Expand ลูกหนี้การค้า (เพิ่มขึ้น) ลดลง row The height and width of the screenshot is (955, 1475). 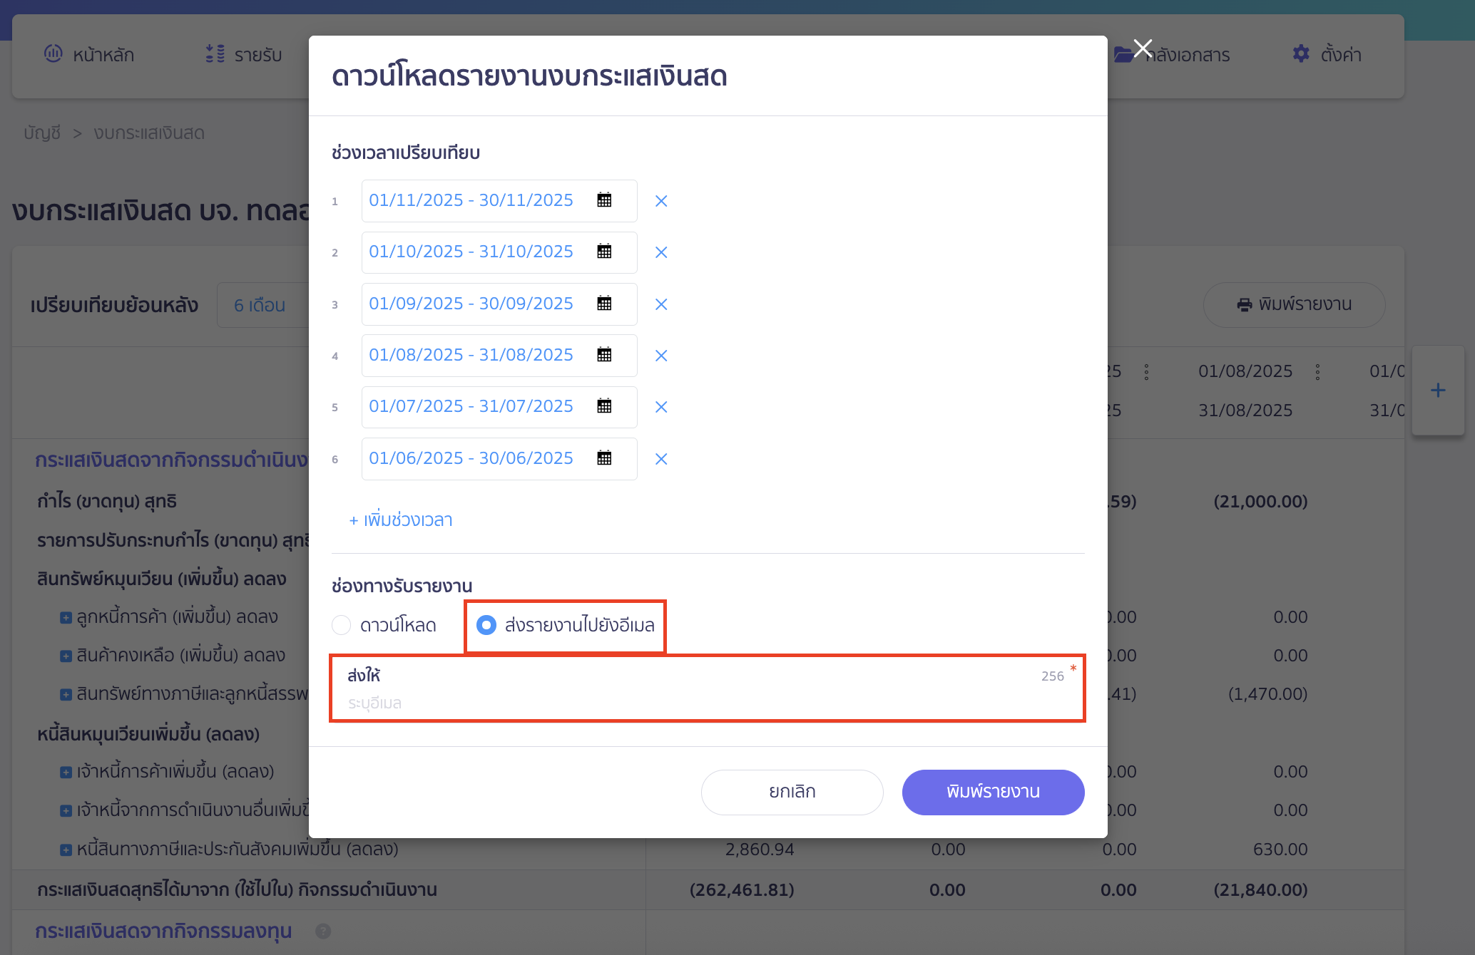[66, 617]
